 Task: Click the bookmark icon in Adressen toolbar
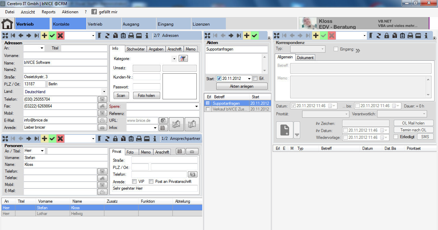click(x=100, y=35)
